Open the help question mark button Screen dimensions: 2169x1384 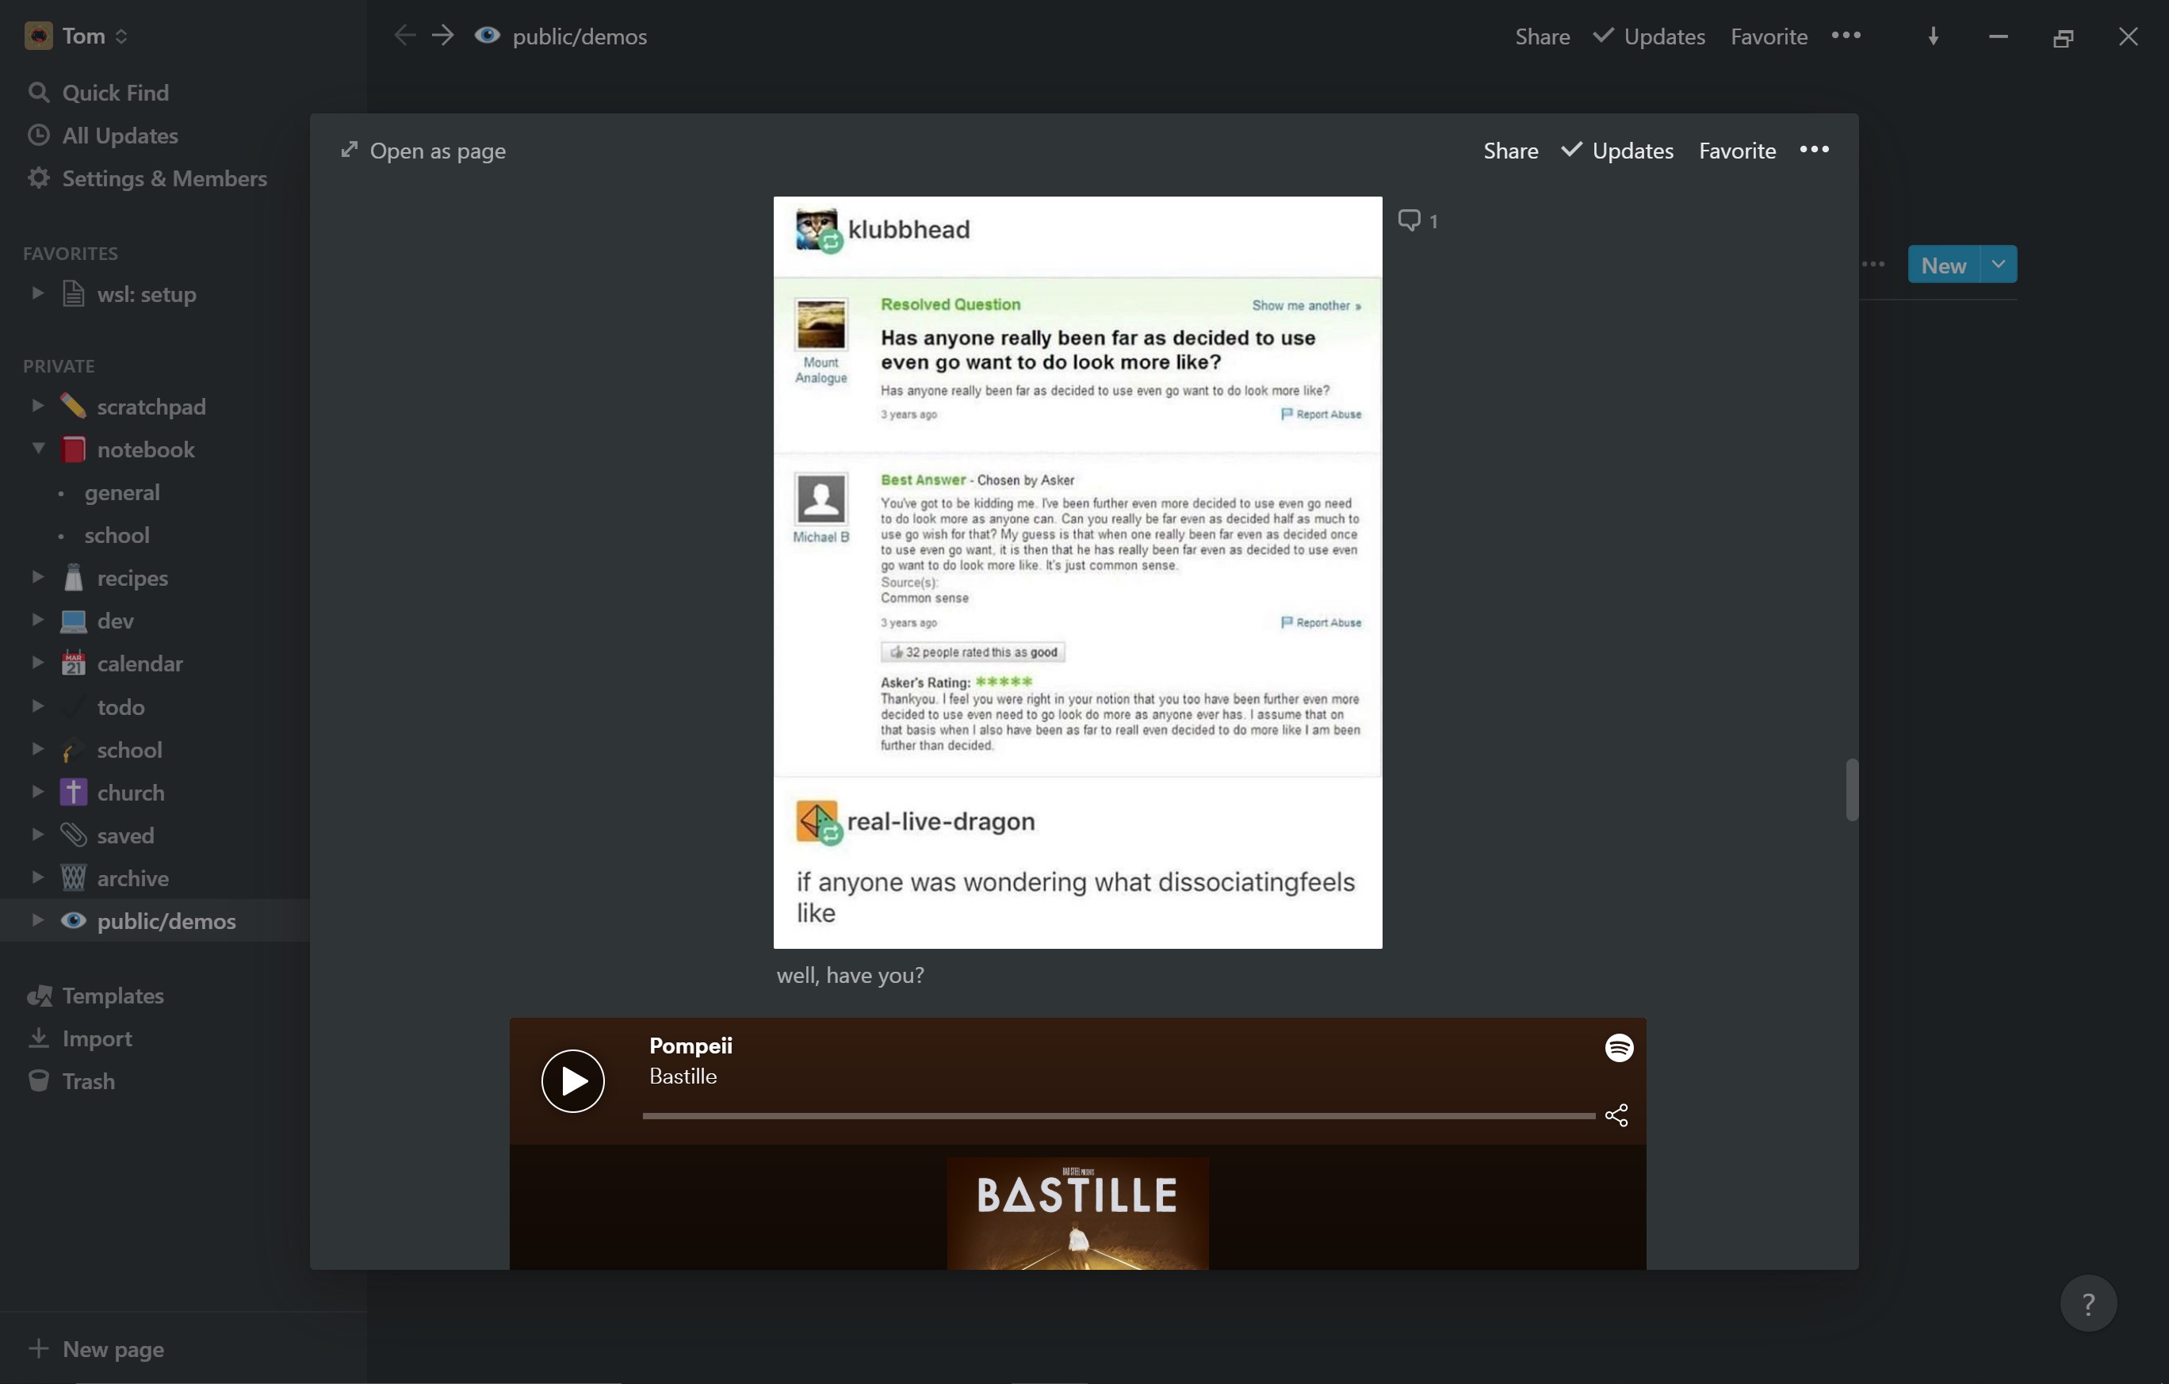pos(2088,1303)
